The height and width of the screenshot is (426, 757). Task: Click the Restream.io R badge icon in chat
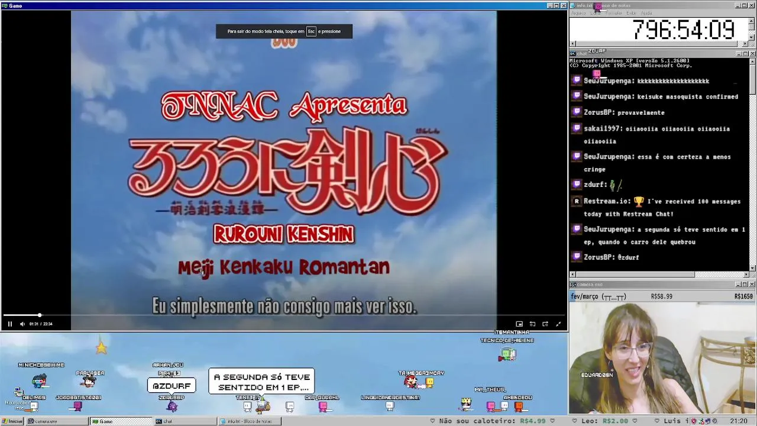click(x=577, y=201)
